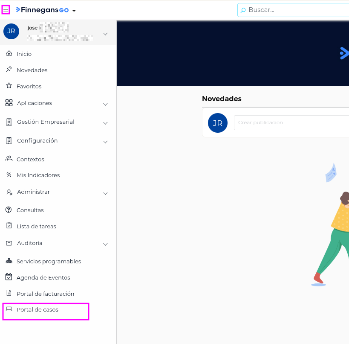The width and height of the screenshot is (349, 344).
Task: Go to Portal de casos
Action: point(37,310)
